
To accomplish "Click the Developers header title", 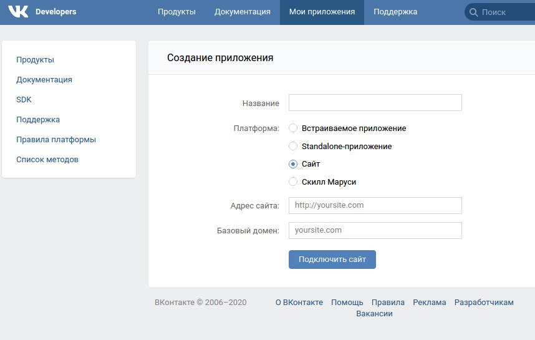I will pyautogui.click(x=56, y=12).
